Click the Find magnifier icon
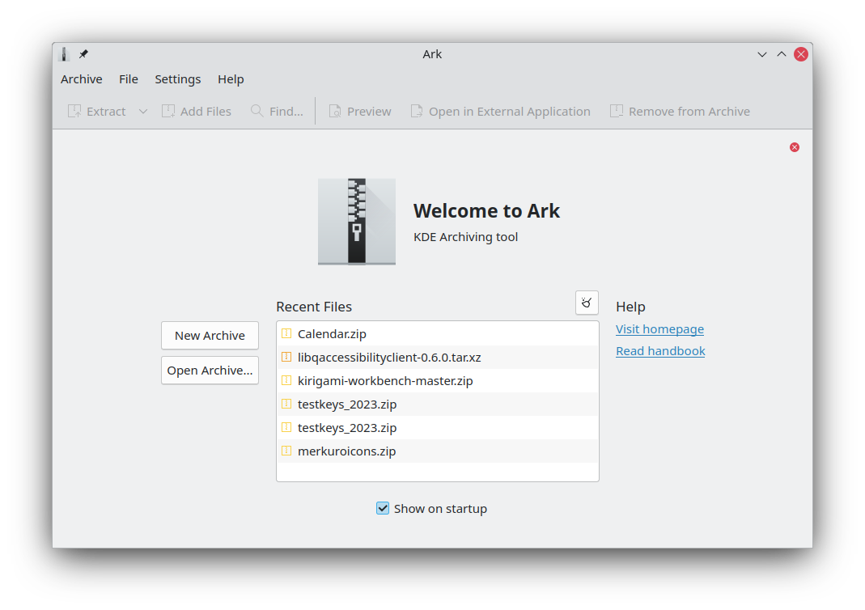 257,112
